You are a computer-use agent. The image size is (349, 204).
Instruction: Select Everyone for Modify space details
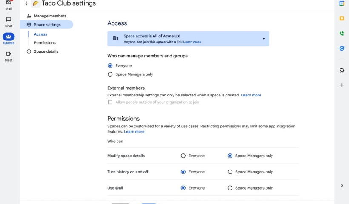[x=183, y=156]
